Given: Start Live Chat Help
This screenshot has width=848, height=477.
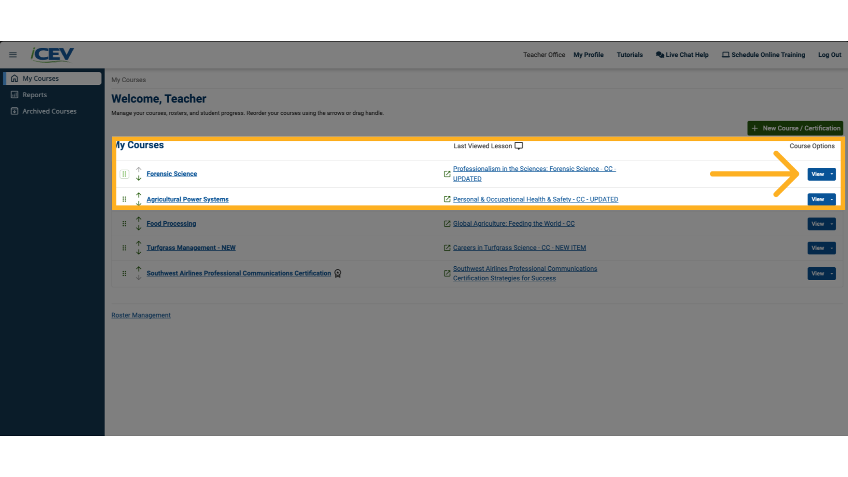Looking at the screenshot, I should (x=682, y=55).
